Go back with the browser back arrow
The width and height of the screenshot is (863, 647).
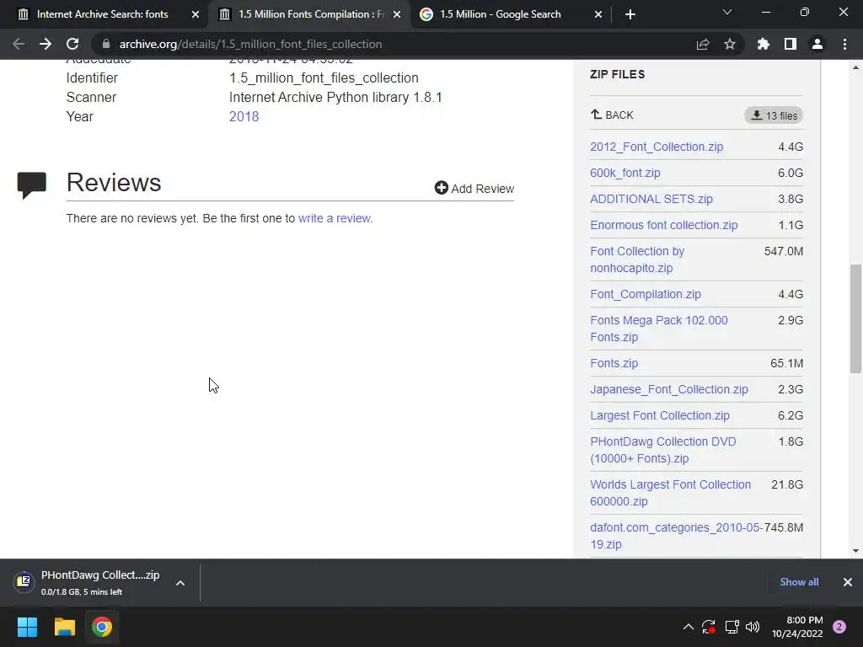[x=19, y=44]
